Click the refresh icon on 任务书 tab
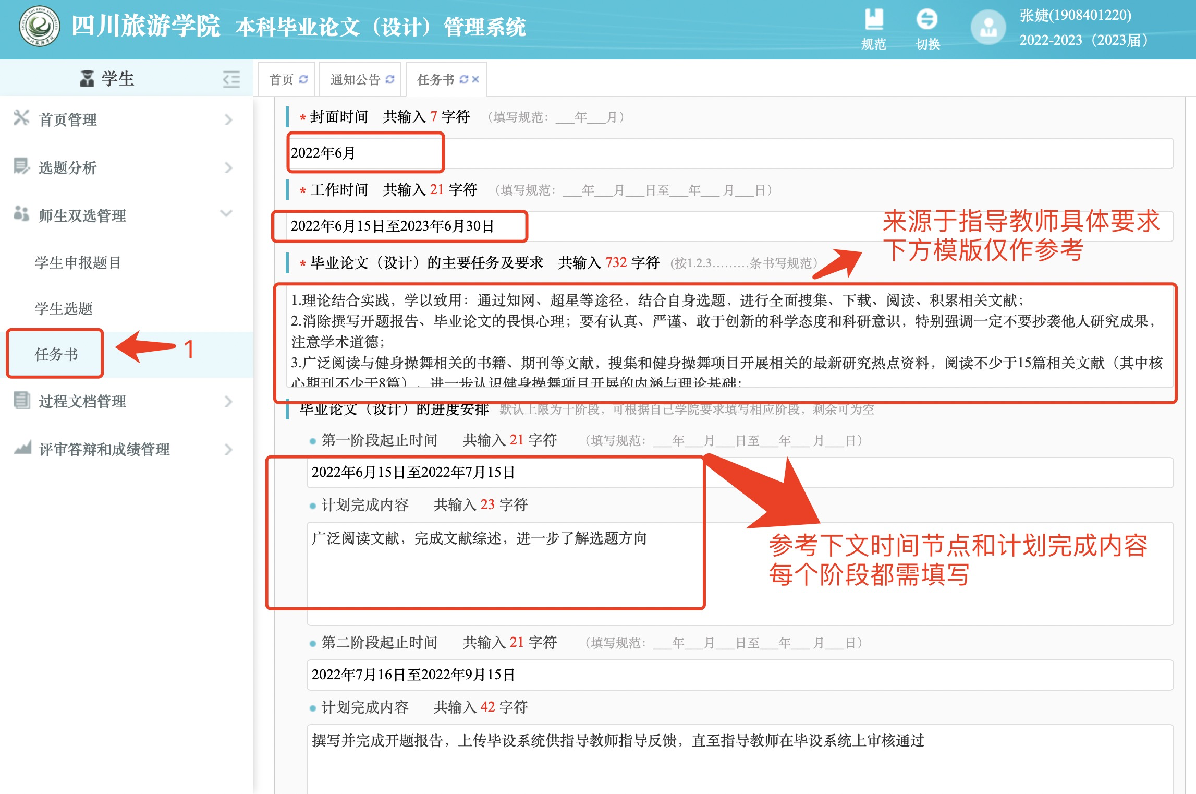This screenshot has width=1196, height=794. point(463,79)
